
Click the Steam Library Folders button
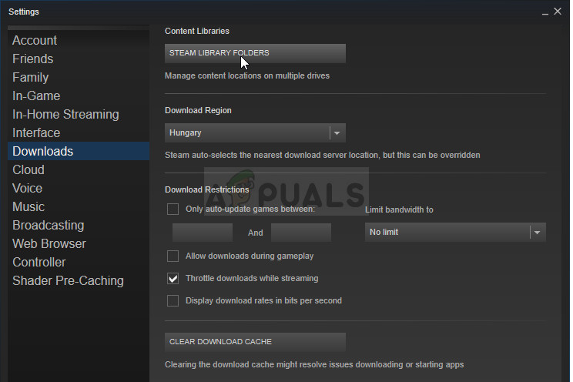point(255,53)
